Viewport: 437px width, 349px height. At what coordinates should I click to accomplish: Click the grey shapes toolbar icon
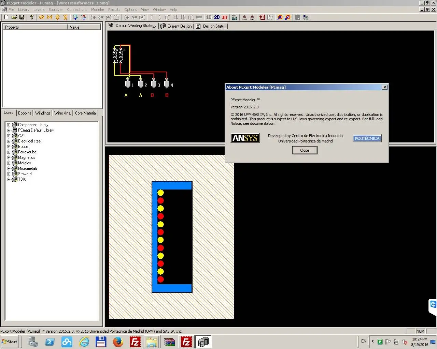(270, 17)
